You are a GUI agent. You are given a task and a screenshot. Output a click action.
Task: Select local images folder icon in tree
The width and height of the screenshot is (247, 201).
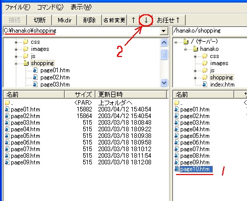tap(26, 49)
